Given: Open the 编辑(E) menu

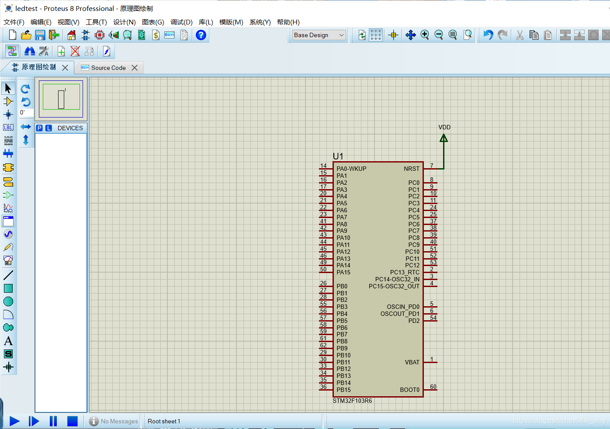Looking at the screenshot, I should [x=41, y=22].
